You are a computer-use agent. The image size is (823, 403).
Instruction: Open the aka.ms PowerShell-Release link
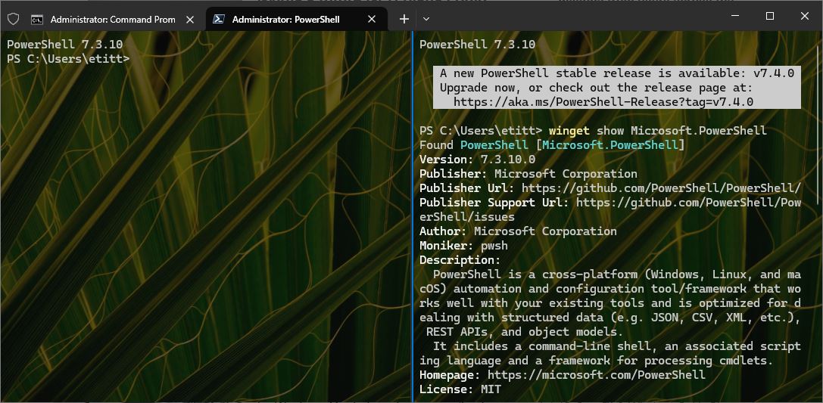pyautogui.click(x=603, y=102)
